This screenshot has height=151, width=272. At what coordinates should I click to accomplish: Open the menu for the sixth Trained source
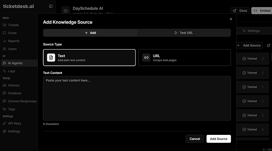tap(263, 129)
